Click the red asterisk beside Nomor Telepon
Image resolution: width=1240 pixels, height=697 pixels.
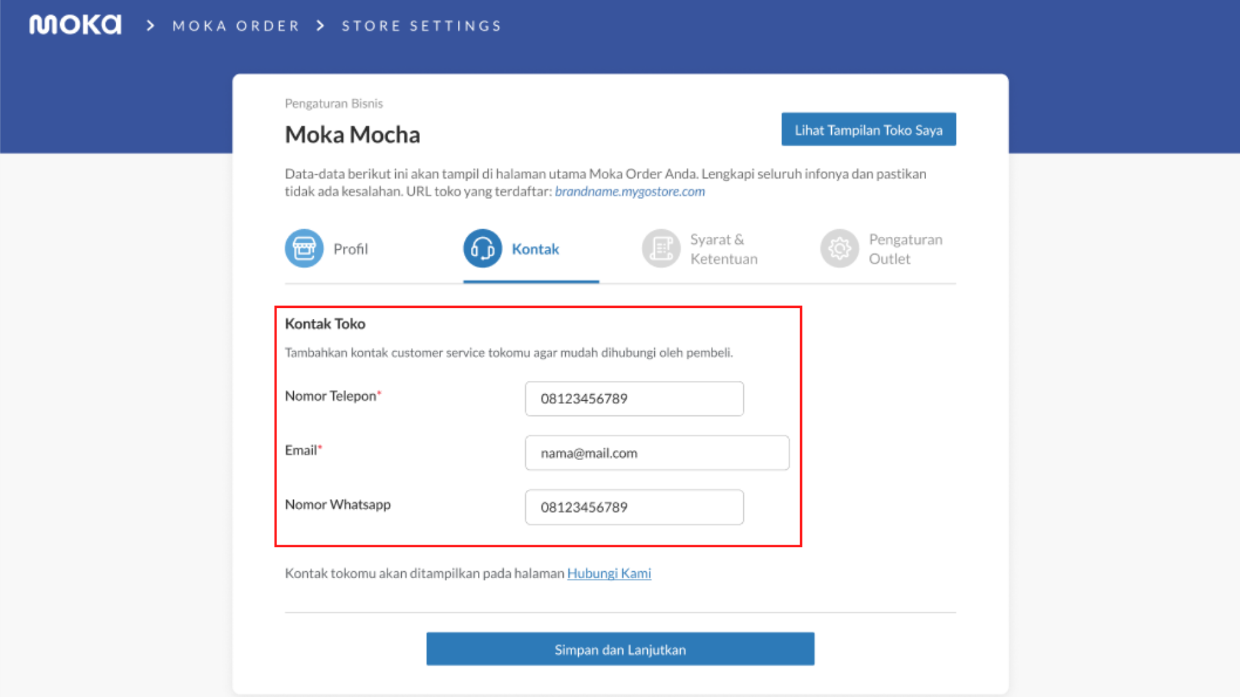(380, 392)
